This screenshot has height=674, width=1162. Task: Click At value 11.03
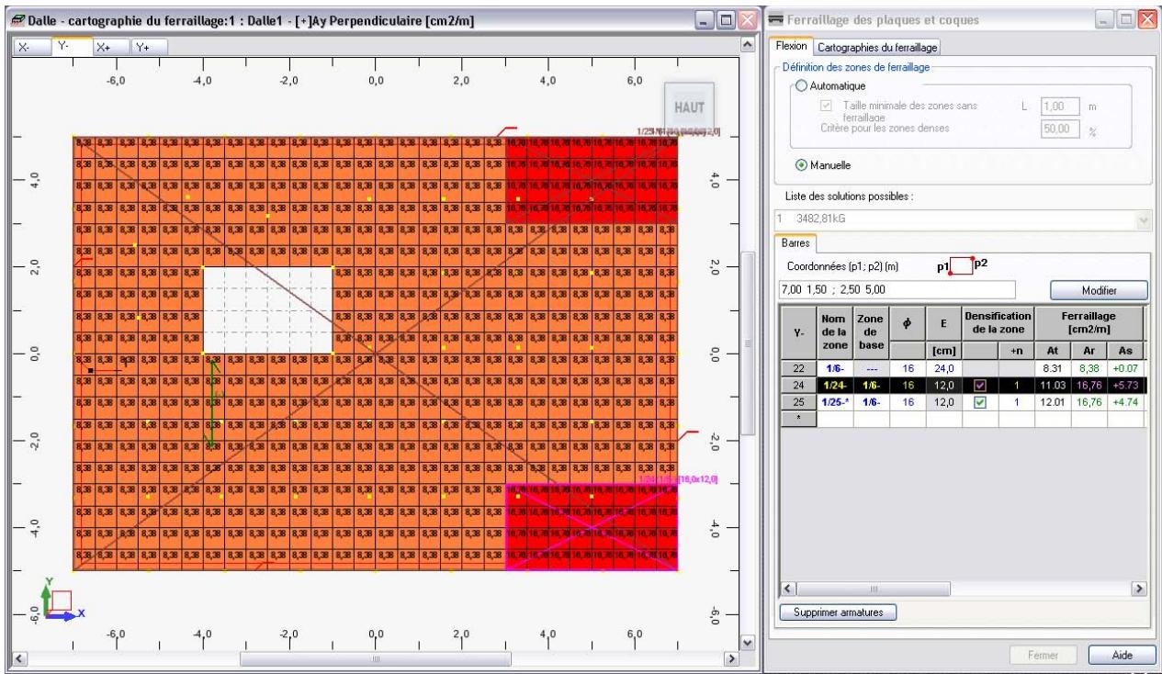click(x=1052, y=388)
